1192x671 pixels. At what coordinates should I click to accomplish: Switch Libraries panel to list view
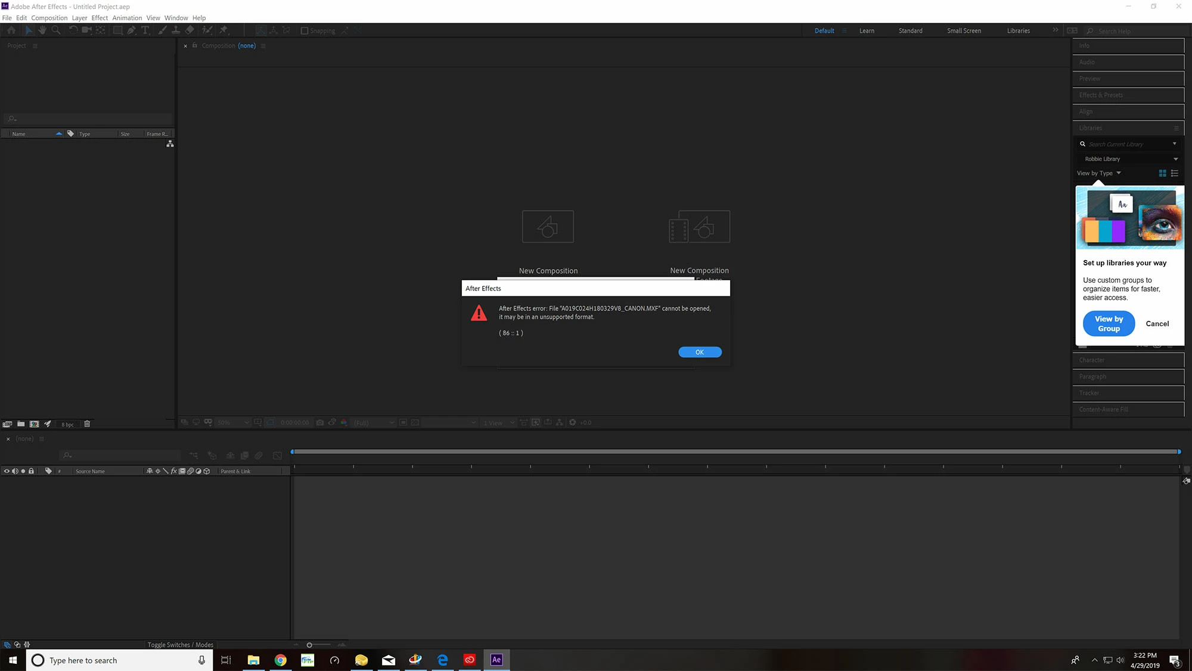tap(1175, 173)
